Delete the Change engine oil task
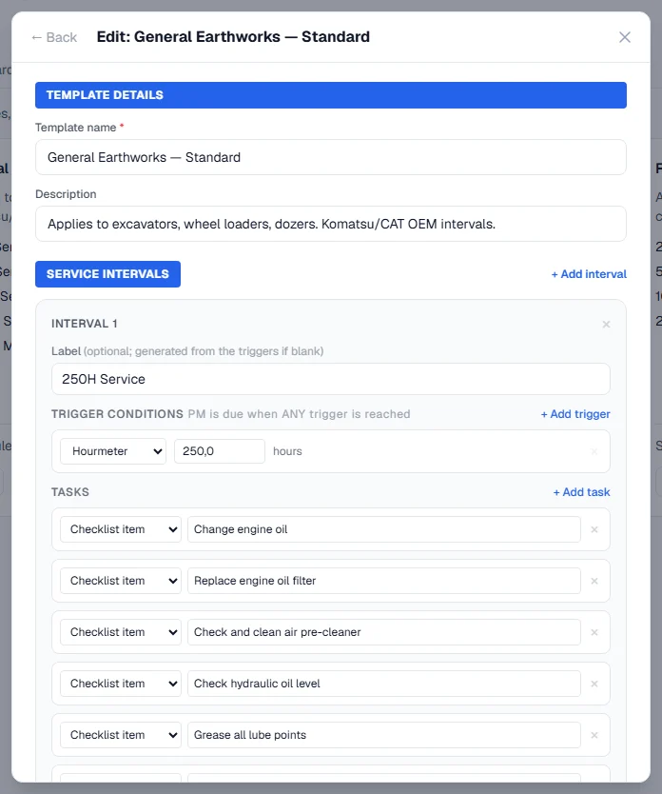662x794 pixels. 594,529
